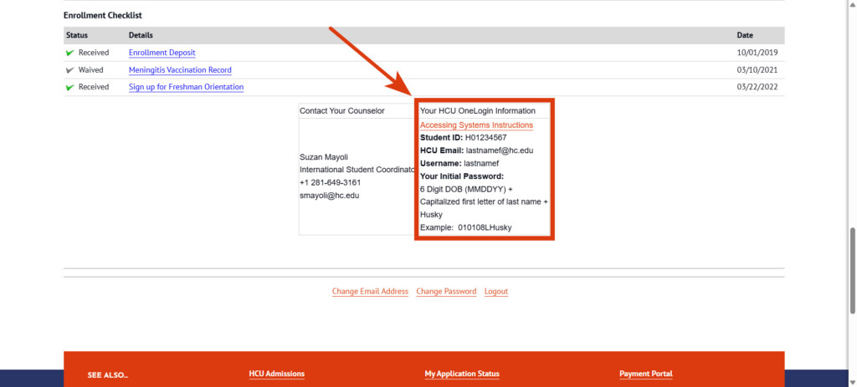Image resolution: width=857 pixels, height=387 pixels.
Task: Click the date 03/10/2021
Action: pos(757,70)
